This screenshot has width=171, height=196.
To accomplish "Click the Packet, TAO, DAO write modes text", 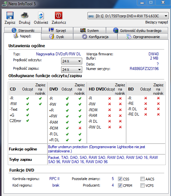I will pos(103,160).
